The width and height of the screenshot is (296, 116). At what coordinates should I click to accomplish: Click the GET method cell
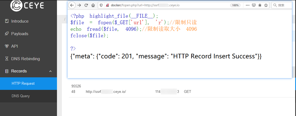click(x=188, y=92)
